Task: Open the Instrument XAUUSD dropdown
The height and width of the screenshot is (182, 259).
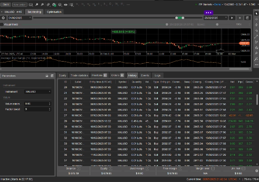Action: click(38, 92)
